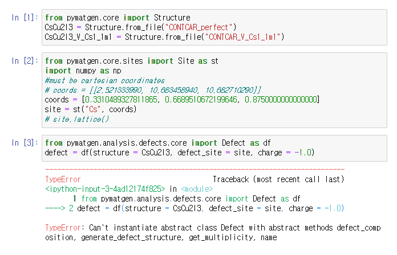Click the defect = df(...) line in cell 3
Viewport: 397px width, 255px height.
pyautogui.click(x=179, y=153)
